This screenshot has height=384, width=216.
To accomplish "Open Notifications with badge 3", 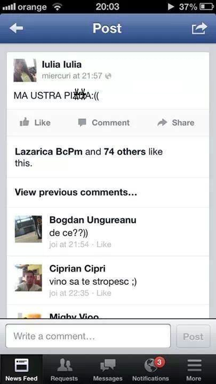I will (x=150, y=369).
